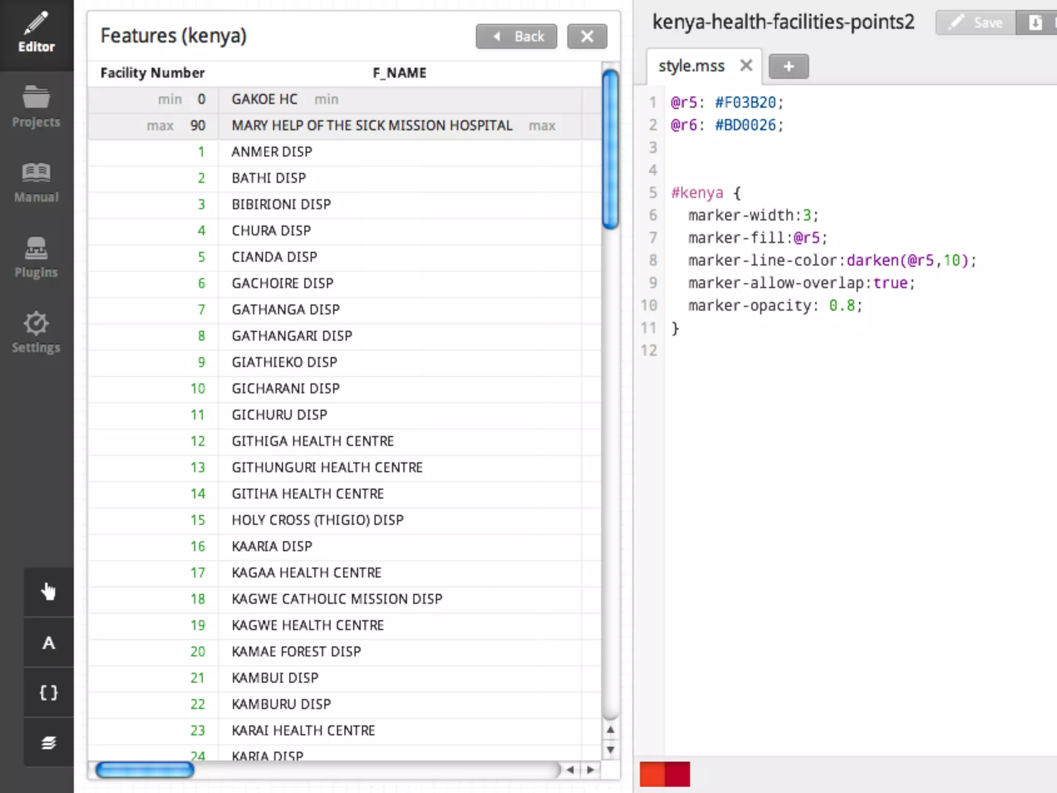
Task: Open the Carto curly braces icon
Action: [x=49, y=693]
